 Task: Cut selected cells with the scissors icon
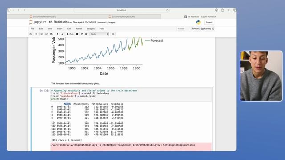pyautogui.click(x=41, y=34)
